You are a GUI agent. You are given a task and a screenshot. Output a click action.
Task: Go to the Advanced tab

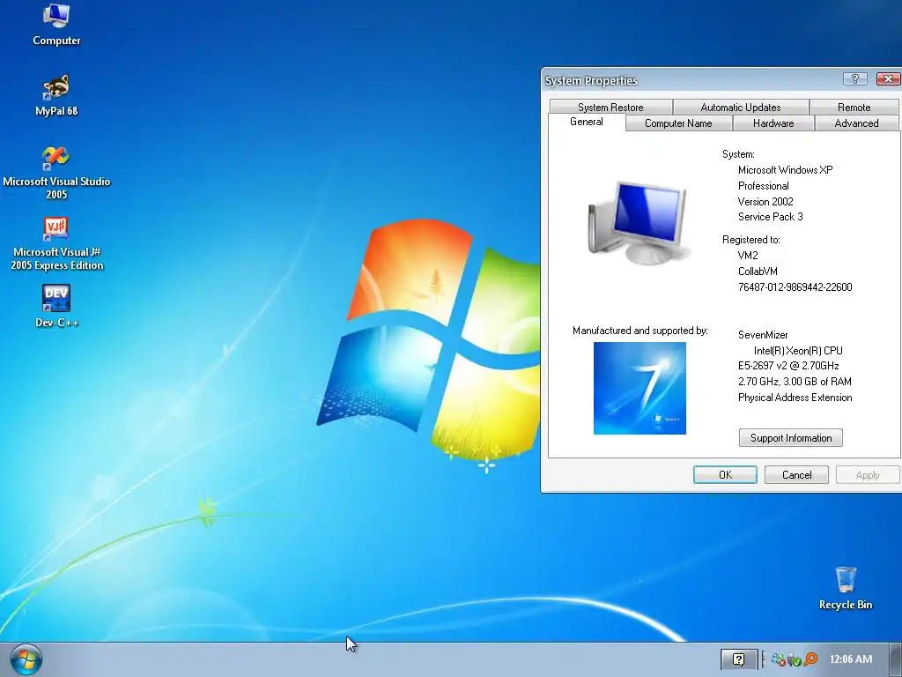[x=856, y=123]
